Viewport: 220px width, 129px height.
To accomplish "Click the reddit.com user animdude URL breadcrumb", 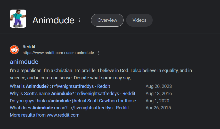I will click(58, 53).
